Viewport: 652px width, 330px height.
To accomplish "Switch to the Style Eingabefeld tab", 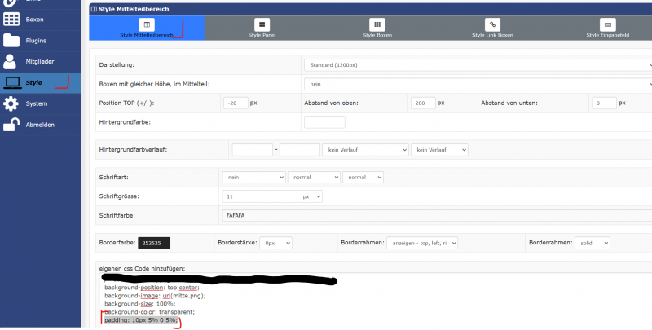I will pyautogui.click(x=608, y=29).
